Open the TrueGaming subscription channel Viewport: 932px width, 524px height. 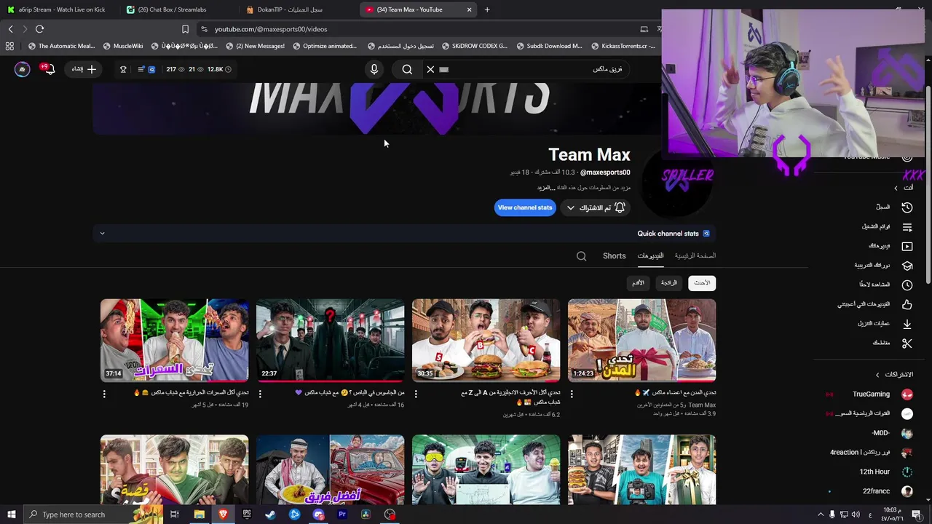coord(872,394)
